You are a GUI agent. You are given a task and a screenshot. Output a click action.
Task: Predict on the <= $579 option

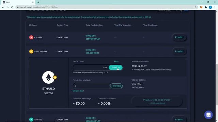coord(179,37)
